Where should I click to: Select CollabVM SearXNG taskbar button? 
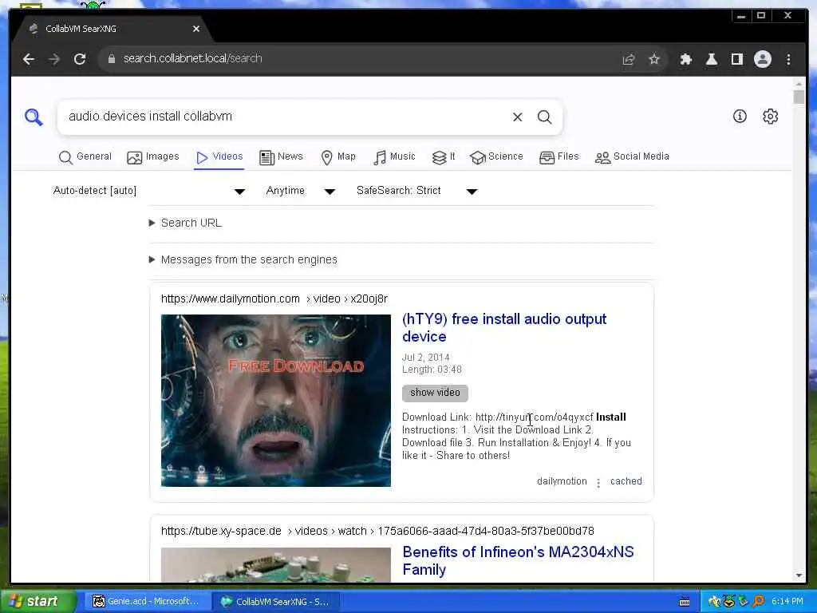coord(275,602)
